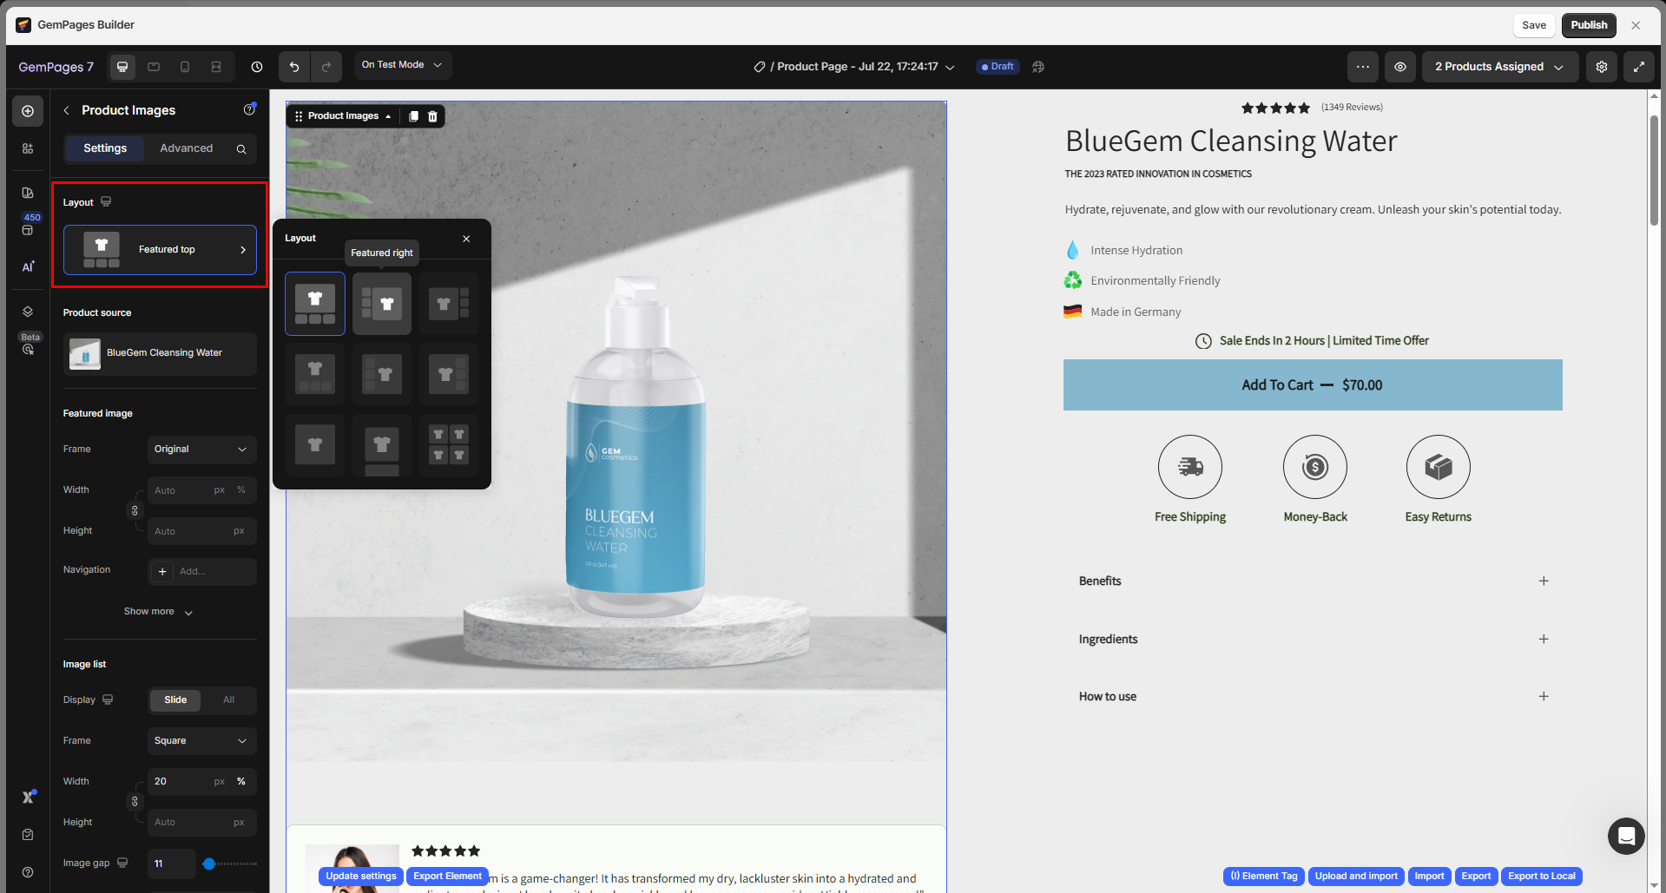
Task: Open the version history clock icon
Action: [257, 67]
